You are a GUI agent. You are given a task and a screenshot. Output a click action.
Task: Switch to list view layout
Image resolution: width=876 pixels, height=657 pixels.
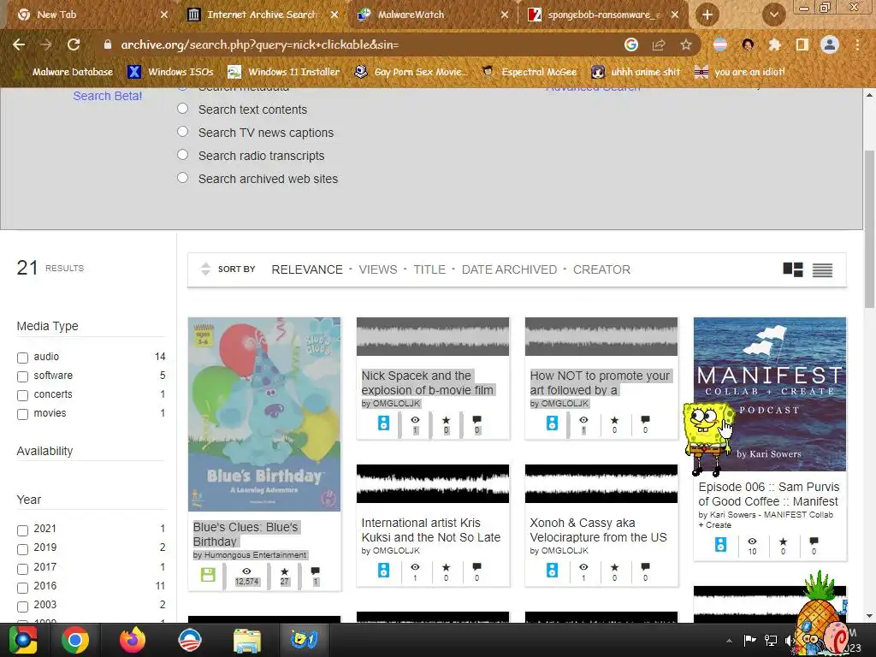[x=822, y=270]
